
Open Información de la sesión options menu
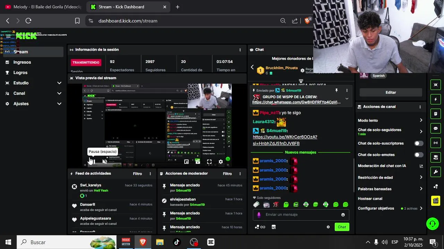point(240,50)
